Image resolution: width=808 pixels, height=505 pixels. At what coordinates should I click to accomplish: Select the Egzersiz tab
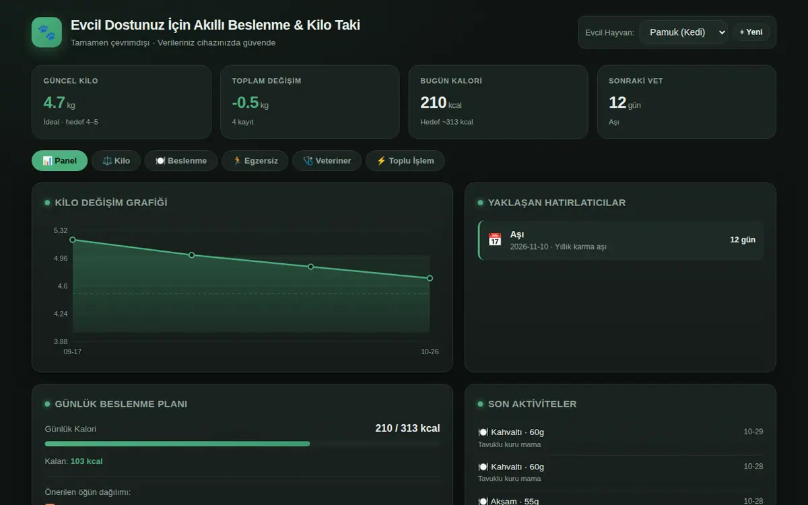(255, 161)
